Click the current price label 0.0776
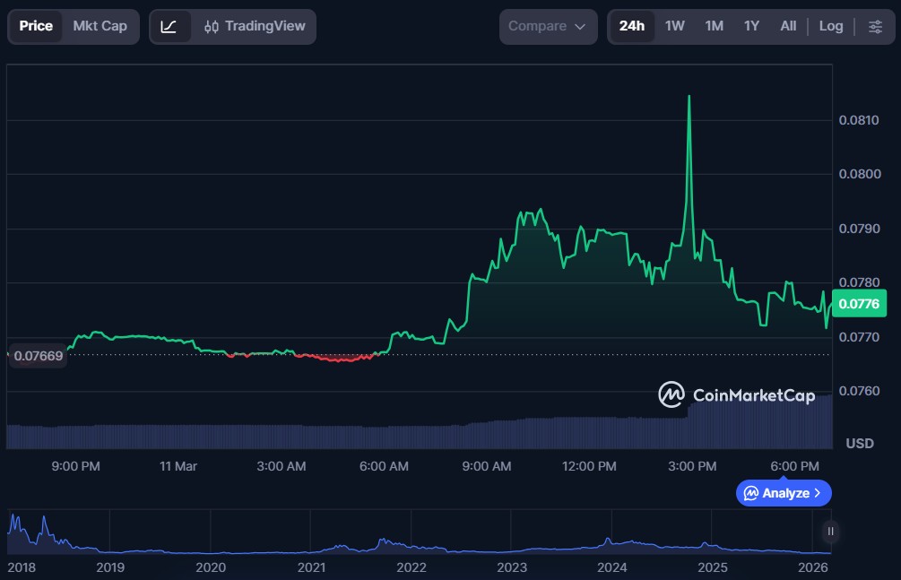The width and height of the screenshot is (901, 580). (859, 304)
